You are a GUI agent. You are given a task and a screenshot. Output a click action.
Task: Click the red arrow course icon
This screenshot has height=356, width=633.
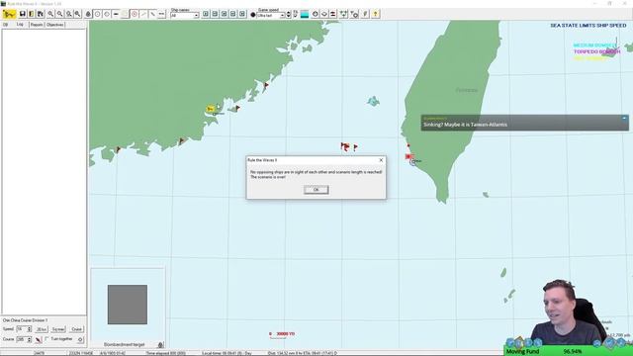coord(39,339)
